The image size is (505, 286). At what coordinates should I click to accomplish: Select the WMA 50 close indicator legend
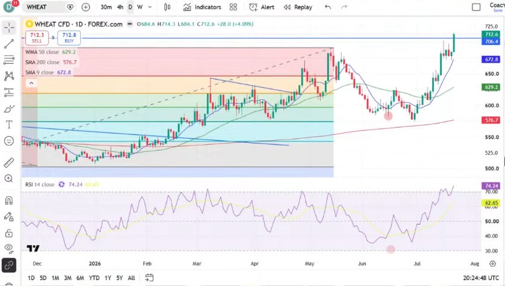coord(51,52)
